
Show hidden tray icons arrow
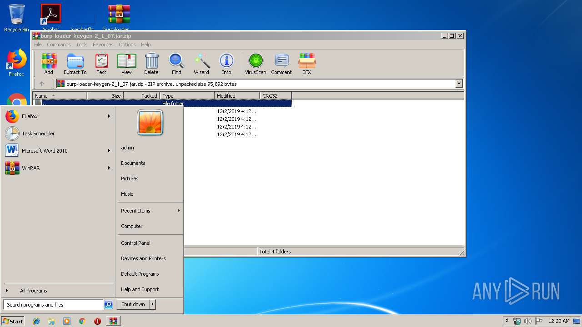(507, 321)
